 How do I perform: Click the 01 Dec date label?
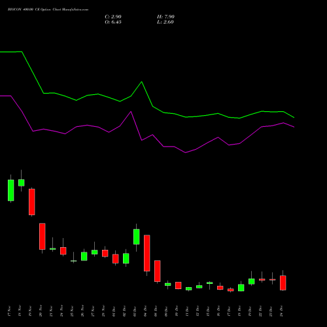coord(114,311)
